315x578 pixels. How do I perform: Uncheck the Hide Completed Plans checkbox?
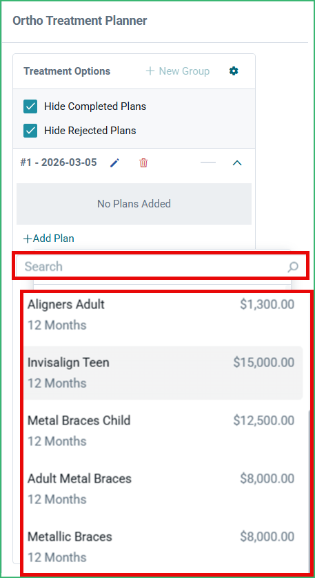point(30,106)
